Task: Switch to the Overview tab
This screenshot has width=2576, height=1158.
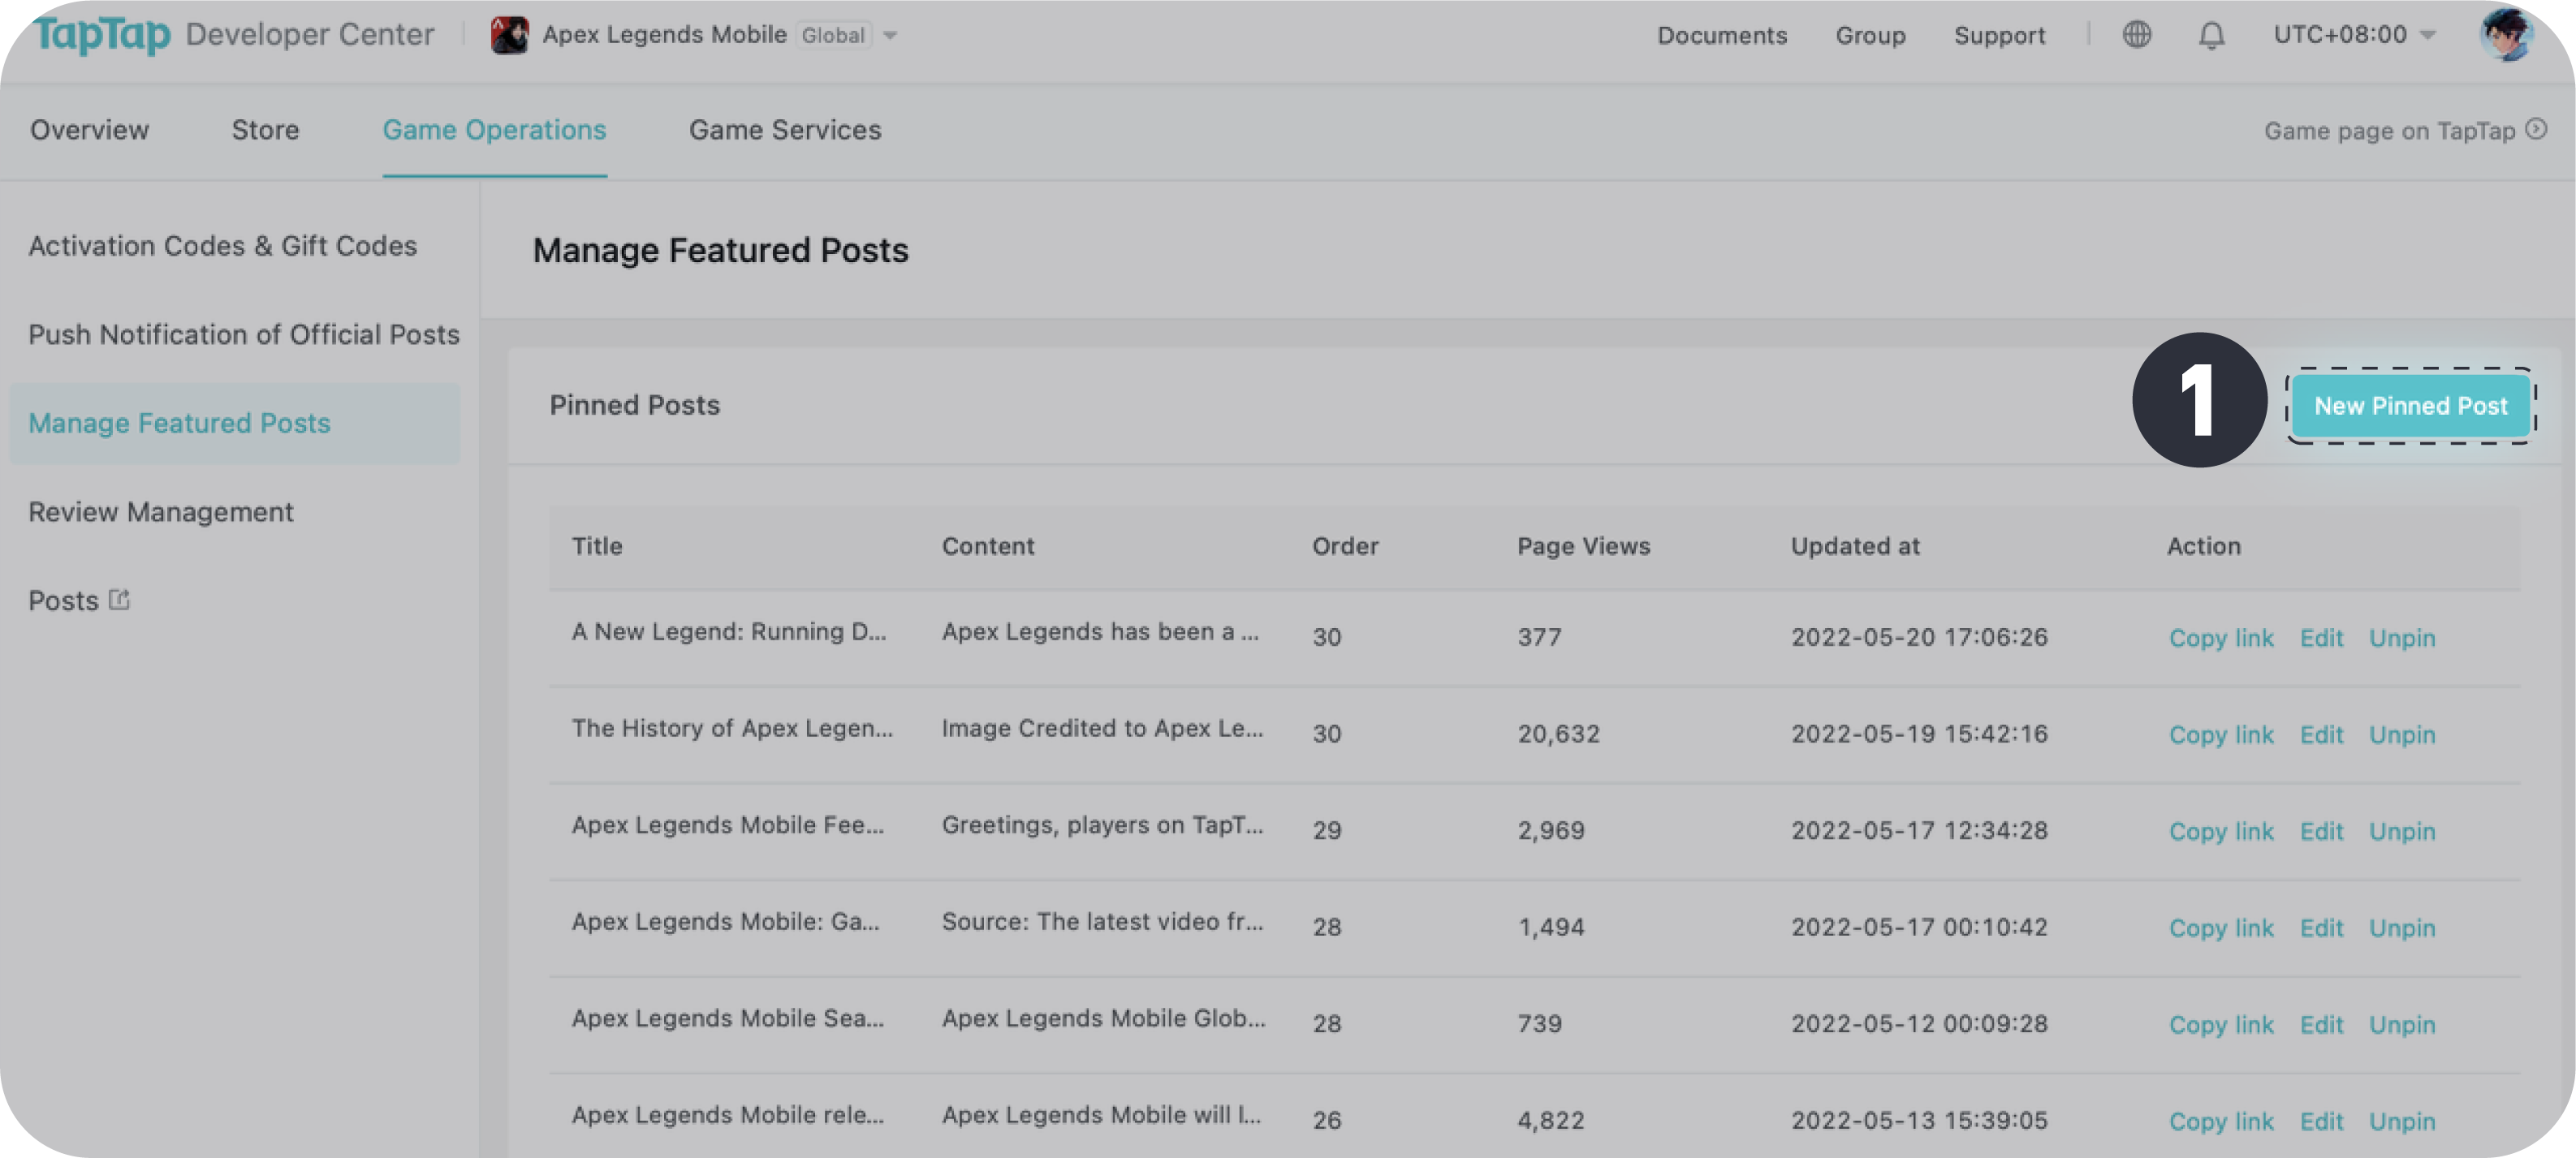Action: point(89,130)
